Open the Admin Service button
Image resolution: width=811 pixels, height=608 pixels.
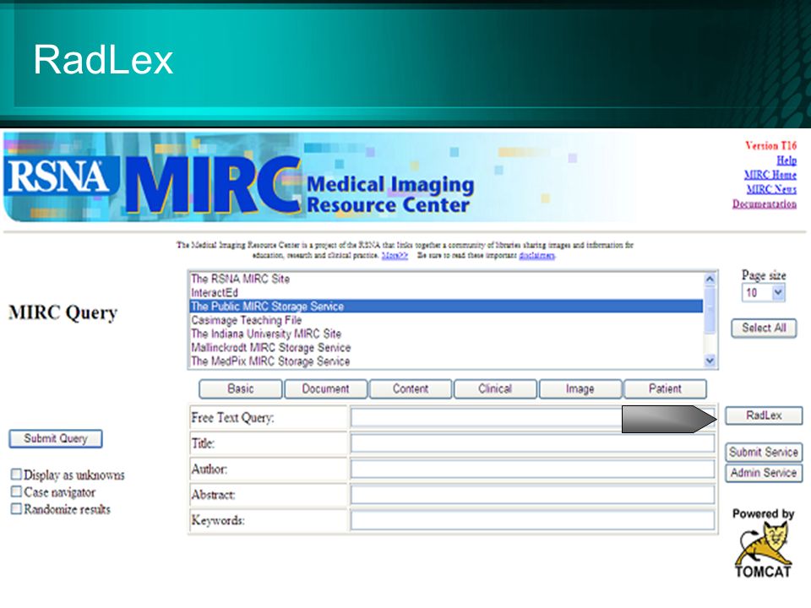coord(764,473)
